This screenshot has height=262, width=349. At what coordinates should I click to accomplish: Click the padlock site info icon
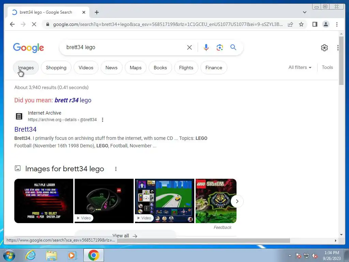pyautogui.click(x=48, y=24)
